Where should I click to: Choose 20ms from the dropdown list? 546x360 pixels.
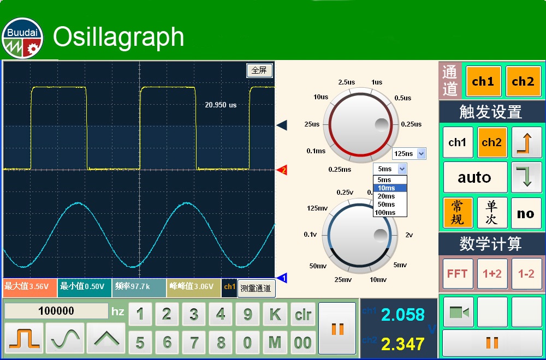[x=387, y=196]
